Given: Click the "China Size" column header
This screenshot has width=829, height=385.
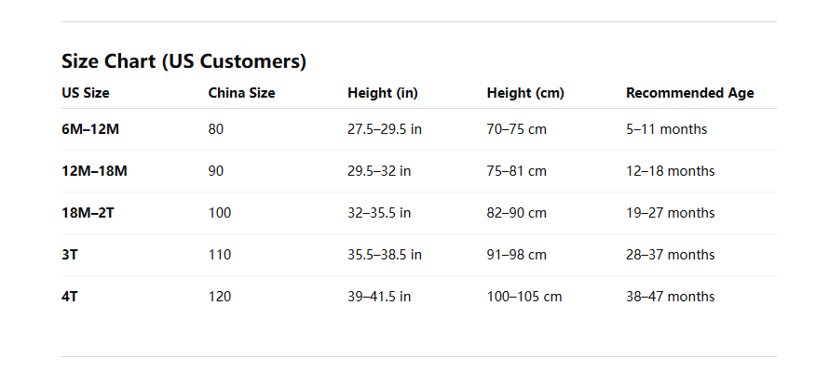Looking at the screenshot, I should [241, 93].
